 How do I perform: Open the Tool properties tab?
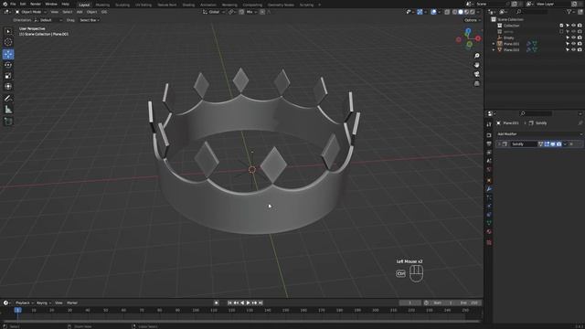(489, 124)
